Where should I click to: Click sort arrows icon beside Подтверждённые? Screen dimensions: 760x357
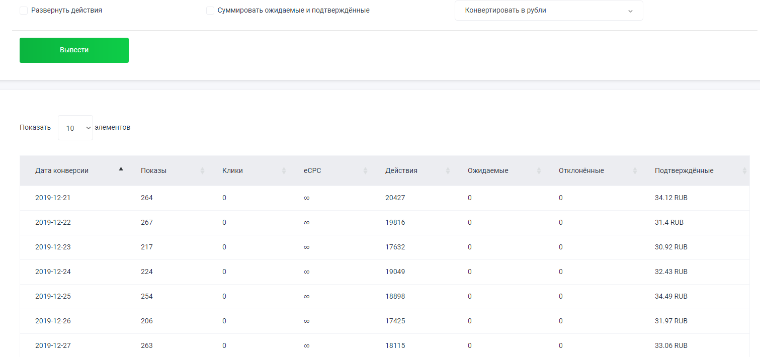tap(744, 171)
